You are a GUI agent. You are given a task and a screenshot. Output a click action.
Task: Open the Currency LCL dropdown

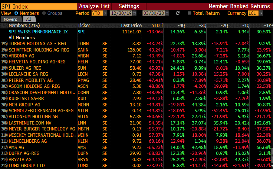[x=261, y=13]
